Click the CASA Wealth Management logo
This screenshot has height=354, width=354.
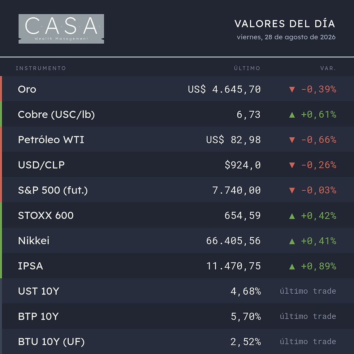(x=61, y=29)
